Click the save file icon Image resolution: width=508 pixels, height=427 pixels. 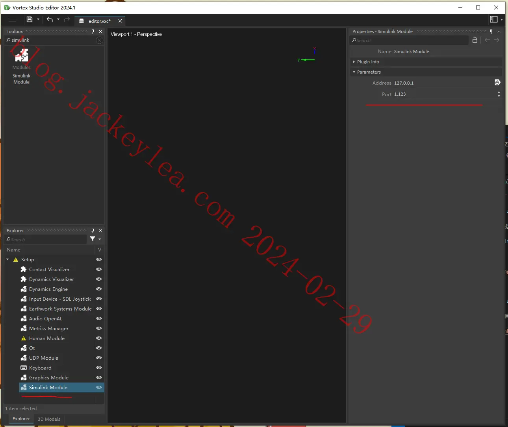(30, 19)
